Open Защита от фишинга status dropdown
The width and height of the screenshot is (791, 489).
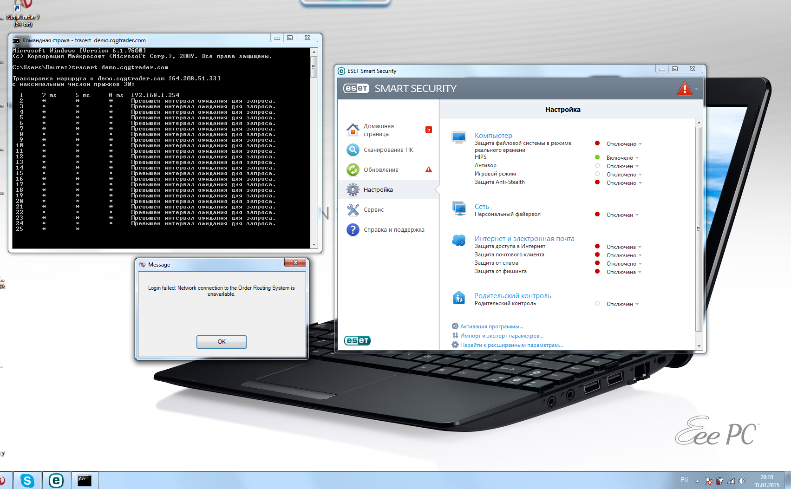(624, 272)
